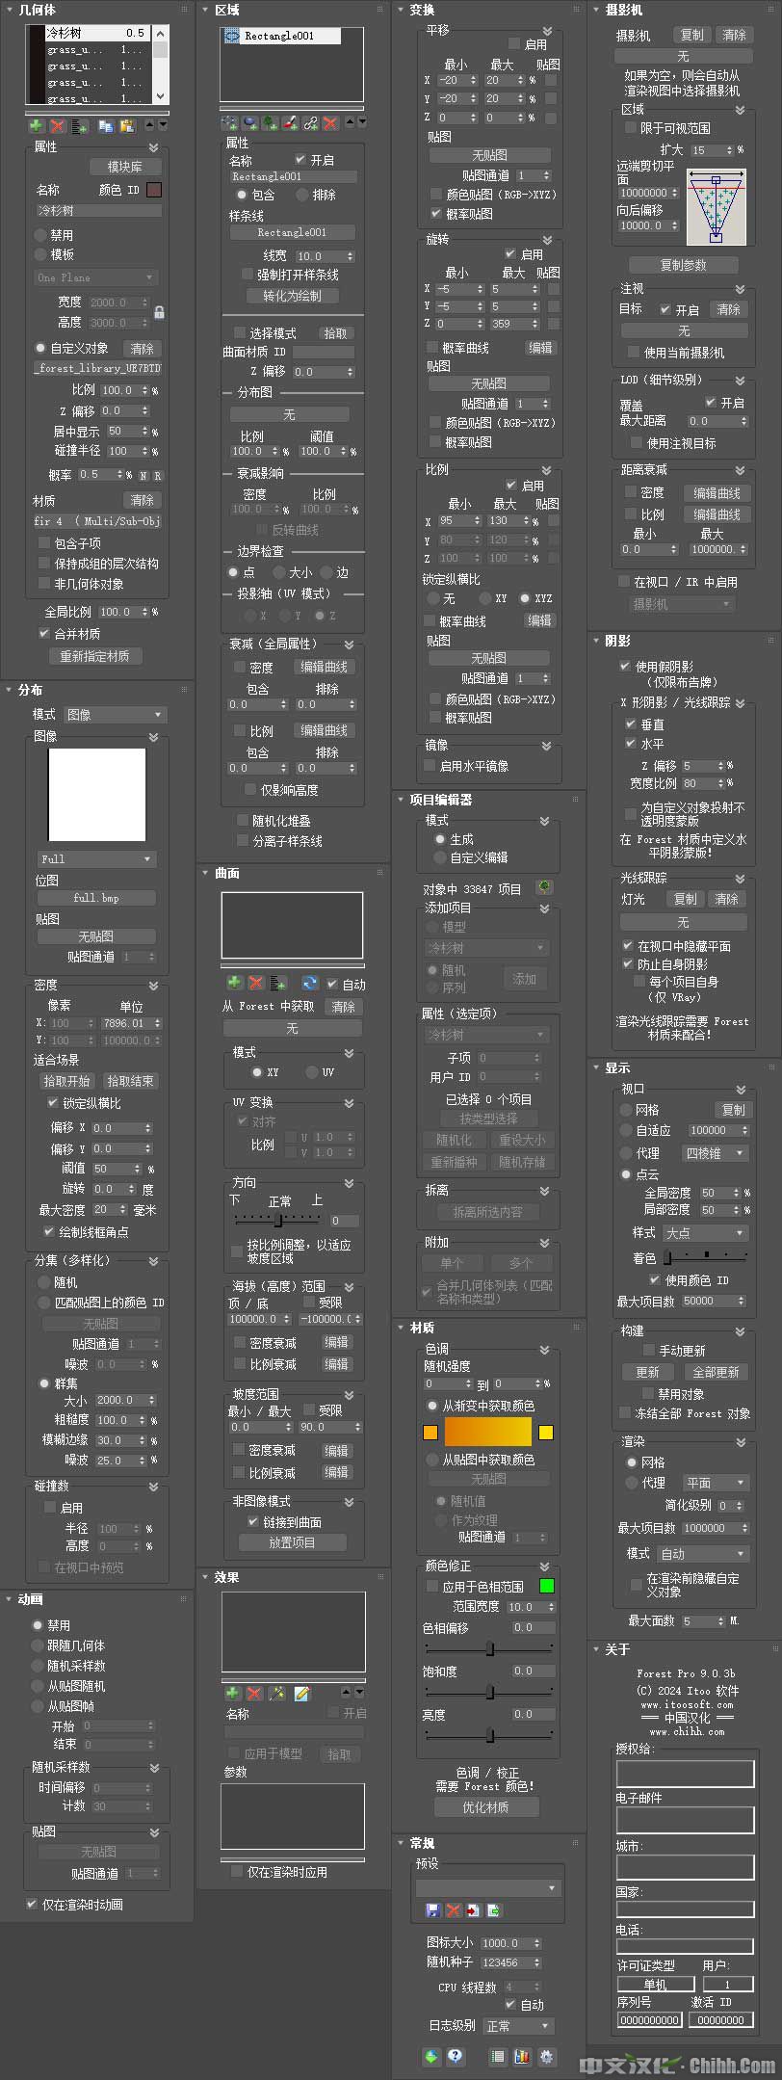782x2080 pixels.
Task: Toggle 仅在渲染时动画 checkbox
Action: click(31, 1905)
